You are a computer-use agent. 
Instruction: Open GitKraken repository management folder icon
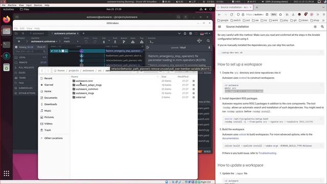pyautogui.click(x=16, y=33)
